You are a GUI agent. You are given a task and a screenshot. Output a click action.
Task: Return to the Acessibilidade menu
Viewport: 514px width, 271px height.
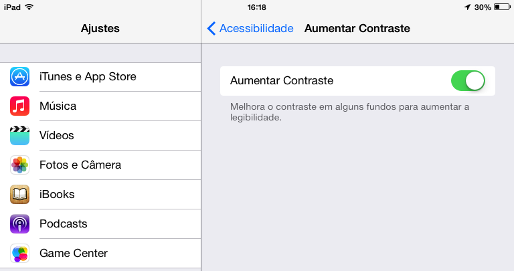click(x=250, y=29)
